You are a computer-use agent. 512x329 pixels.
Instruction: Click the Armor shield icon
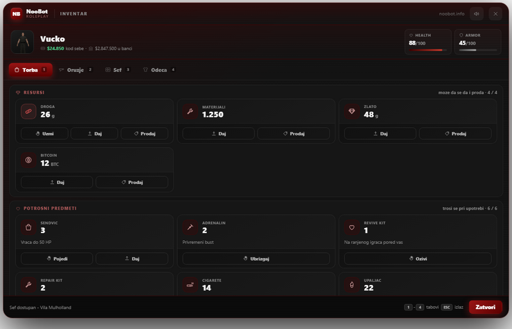461,35
